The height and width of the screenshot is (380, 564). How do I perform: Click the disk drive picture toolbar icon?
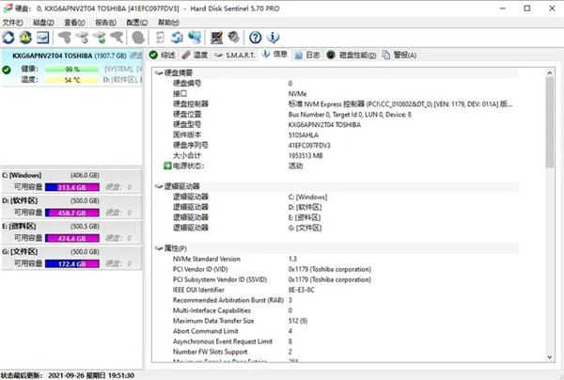click(x=43, y=38)
